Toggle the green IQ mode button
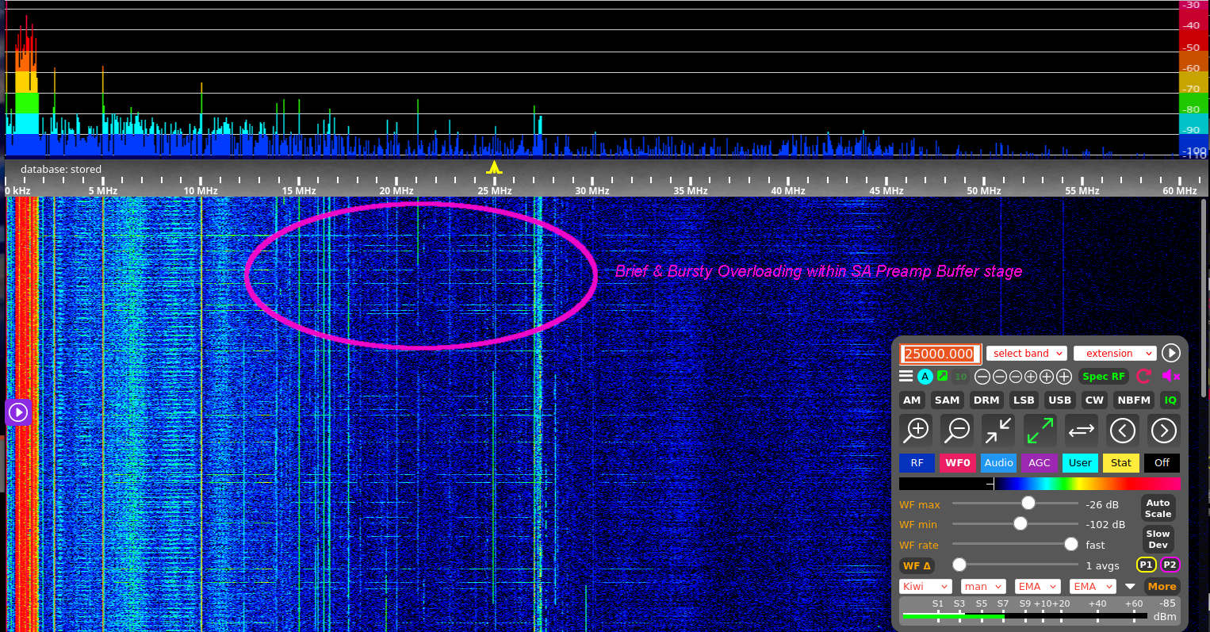The width and height of the screenshot is (1210, 632). (x=1170, y=400)
